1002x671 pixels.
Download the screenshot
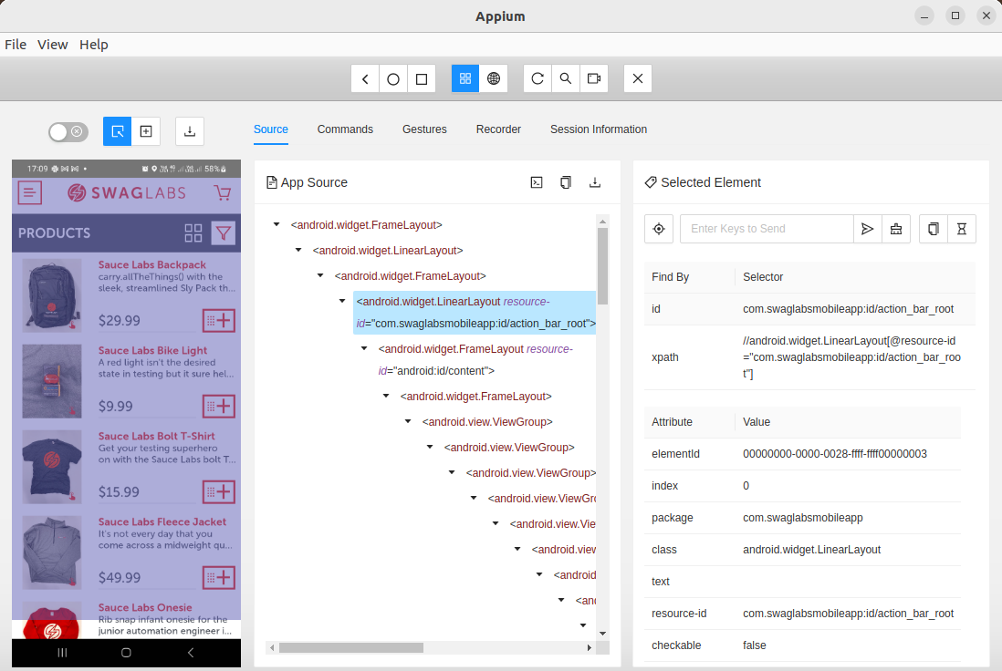tap(190, 131)
